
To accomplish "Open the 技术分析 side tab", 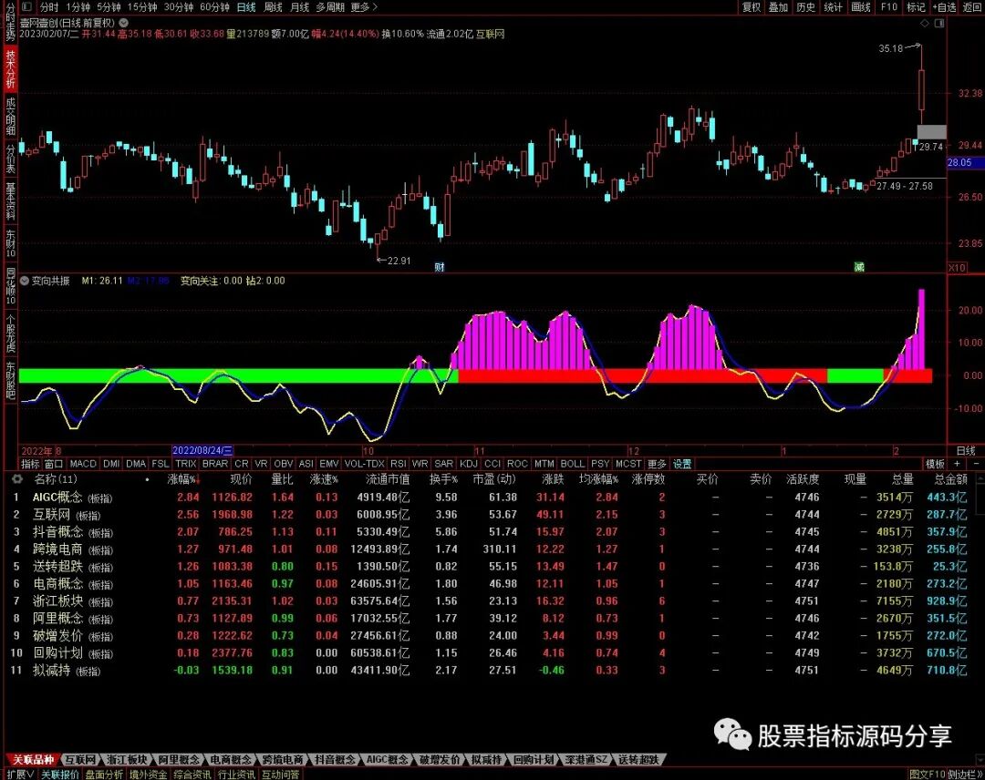I will coord(11,68).
